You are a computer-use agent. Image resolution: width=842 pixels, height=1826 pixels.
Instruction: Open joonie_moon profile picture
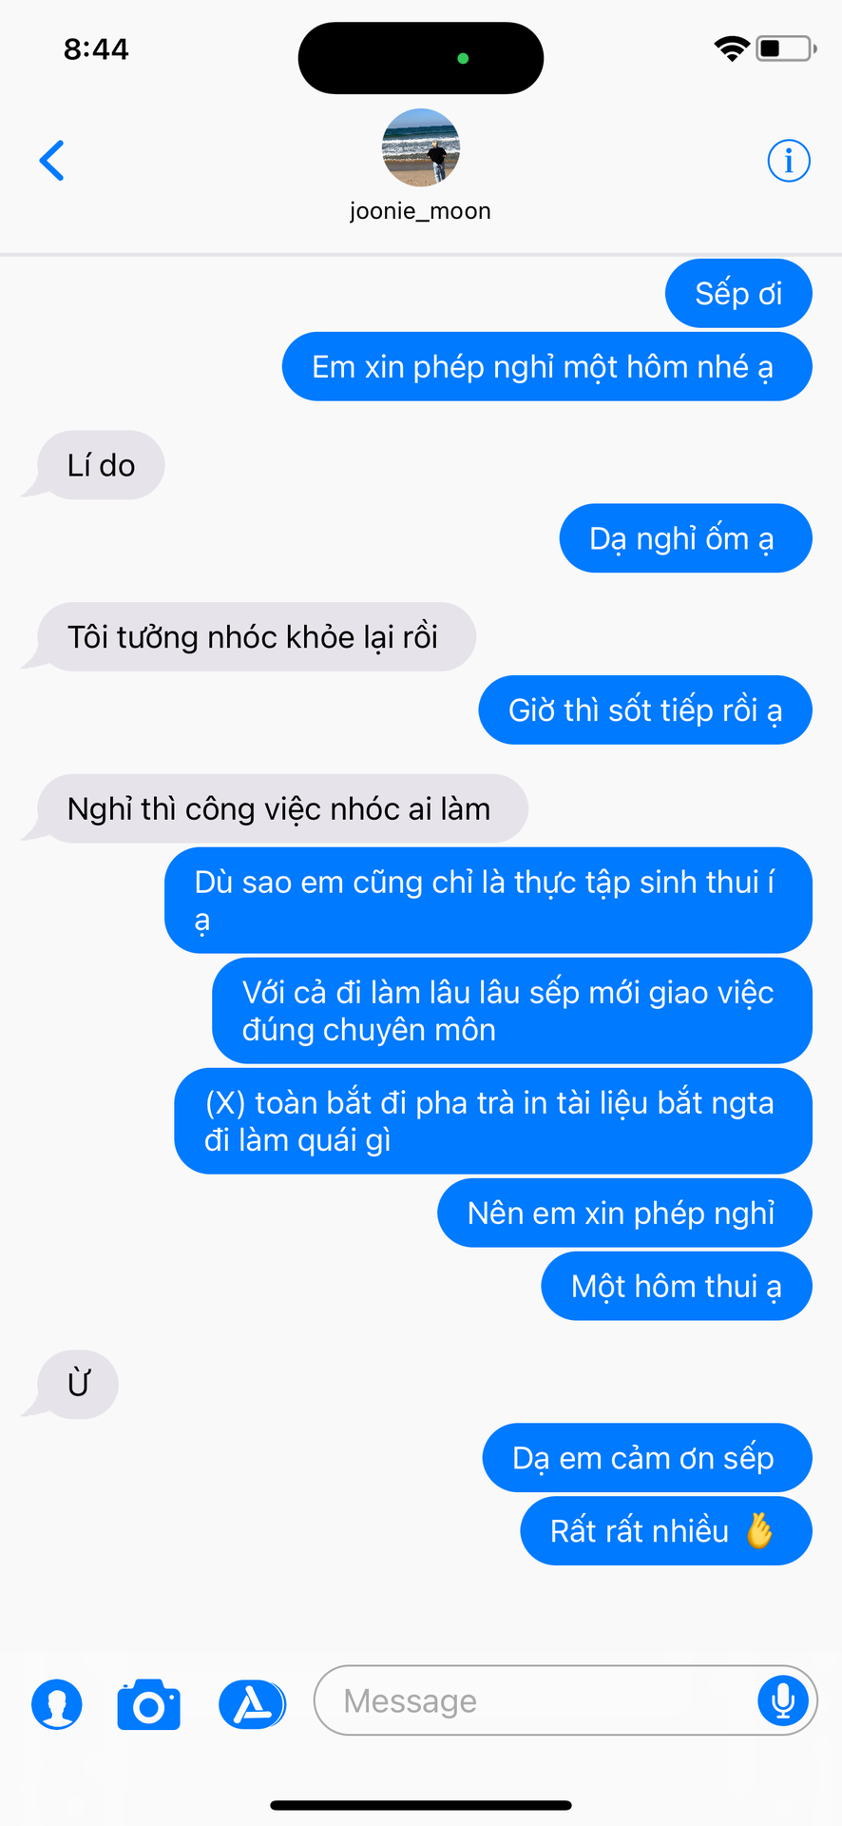pyautogui.click(x=421, y=147)
